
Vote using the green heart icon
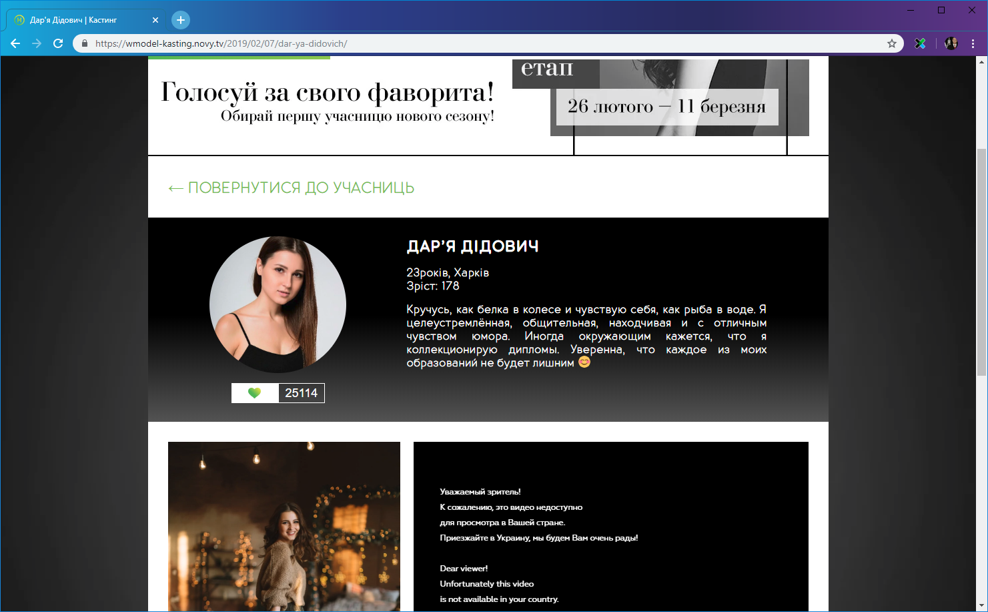pos(254,393)
